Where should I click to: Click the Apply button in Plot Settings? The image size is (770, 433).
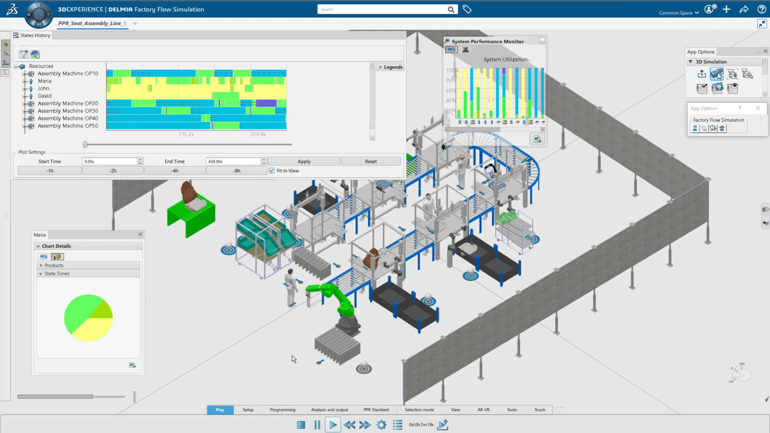coord(304,161)
